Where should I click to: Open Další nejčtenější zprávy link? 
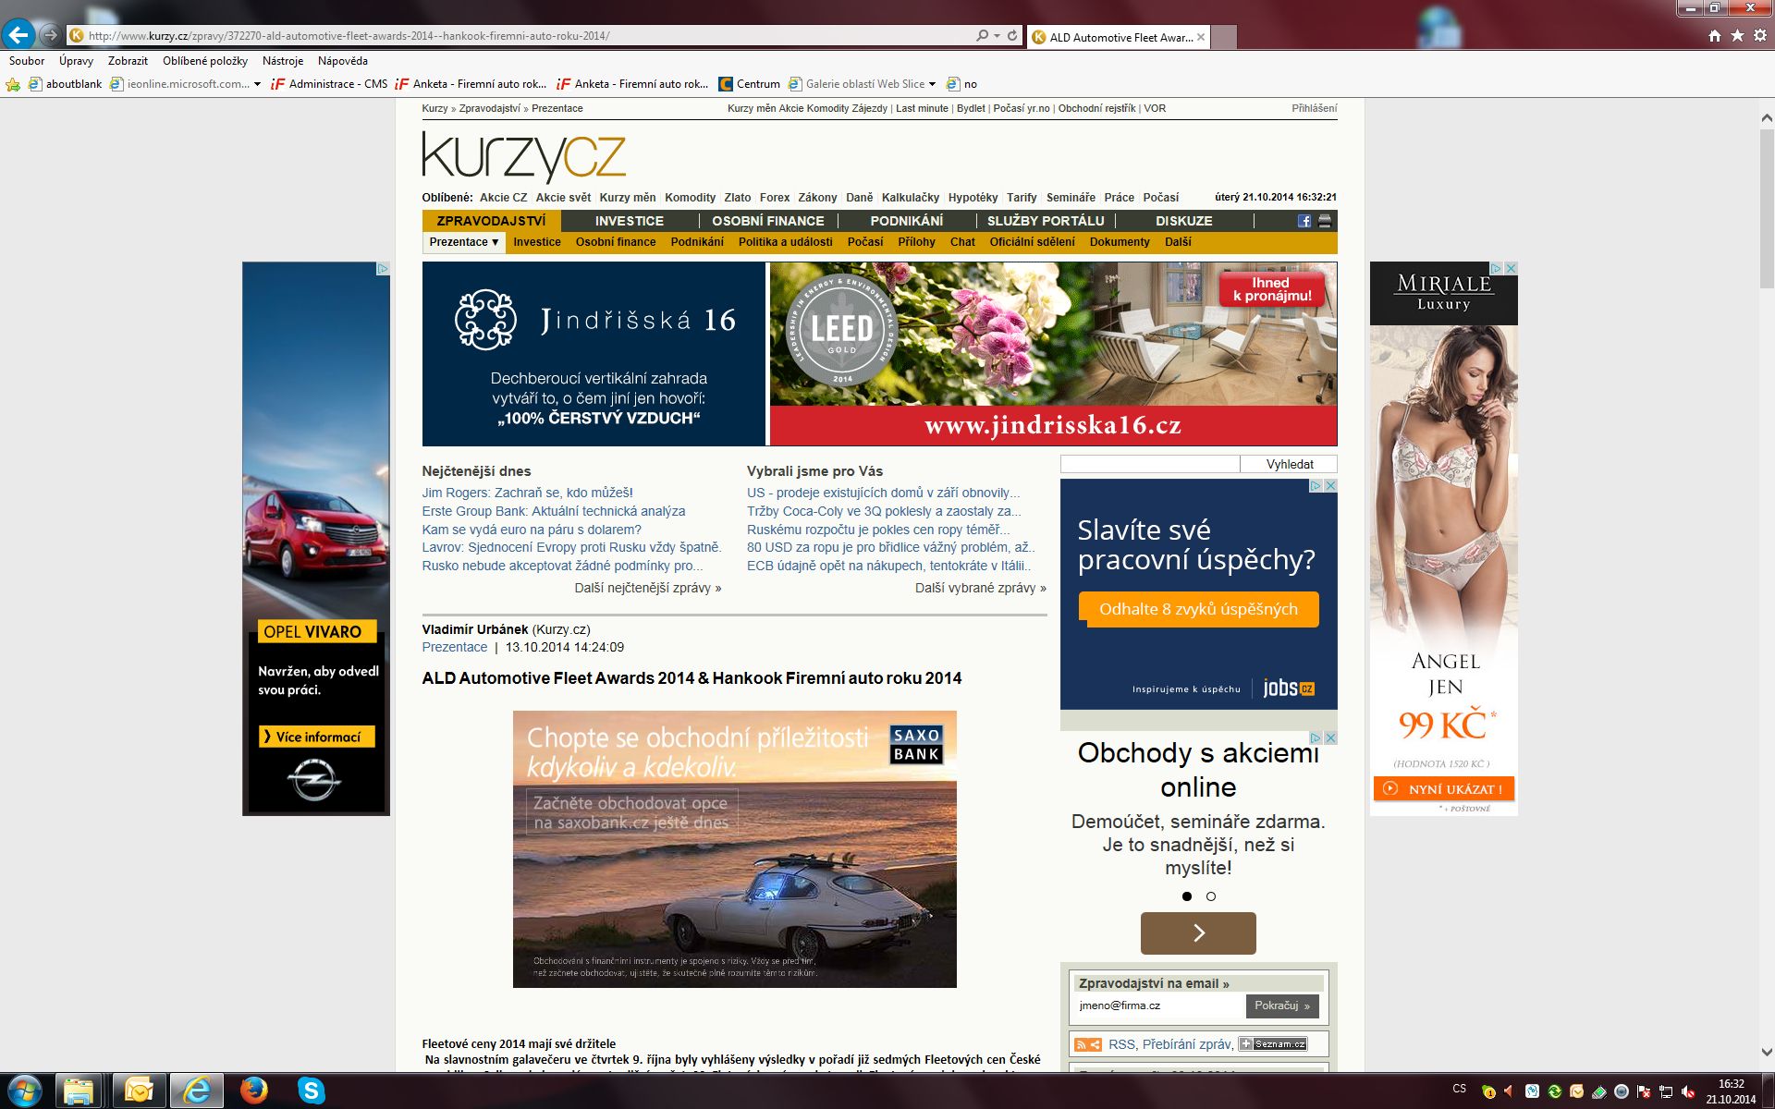pyautogui.click(x=648, y=588)
